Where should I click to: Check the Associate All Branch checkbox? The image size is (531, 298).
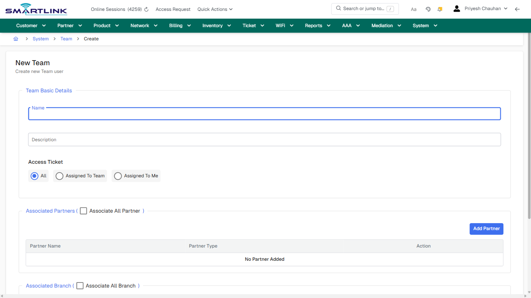[80, 286]
